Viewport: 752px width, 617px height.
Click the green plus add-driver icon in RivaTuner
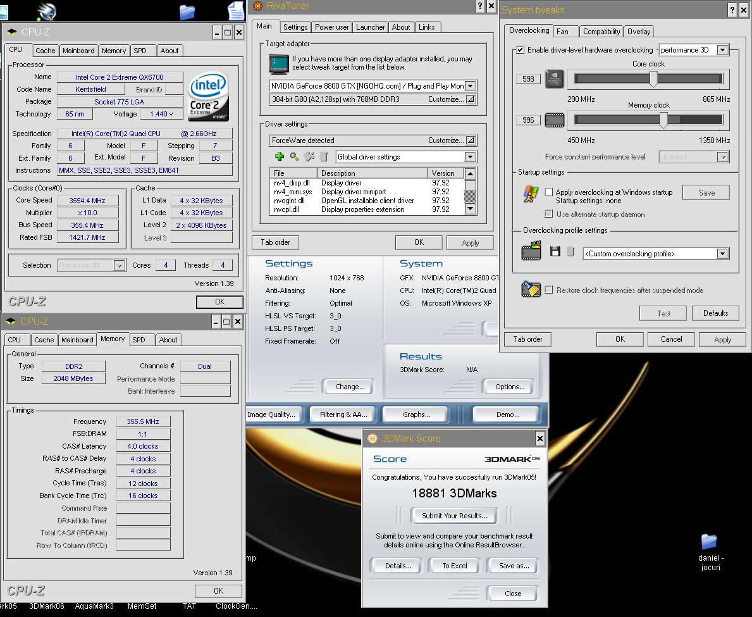(279, 156)
